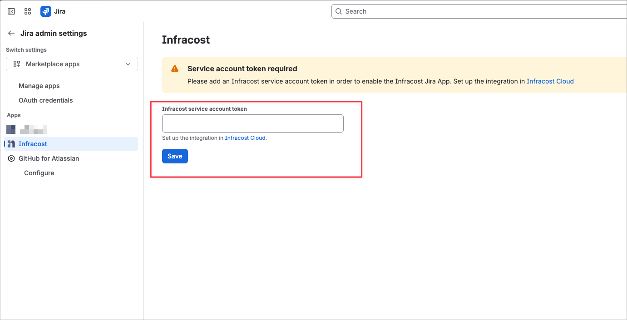Viewport: 627px width, 320px height.
Task: Open OAuth credentials
Action: click(x=45, y=100)
